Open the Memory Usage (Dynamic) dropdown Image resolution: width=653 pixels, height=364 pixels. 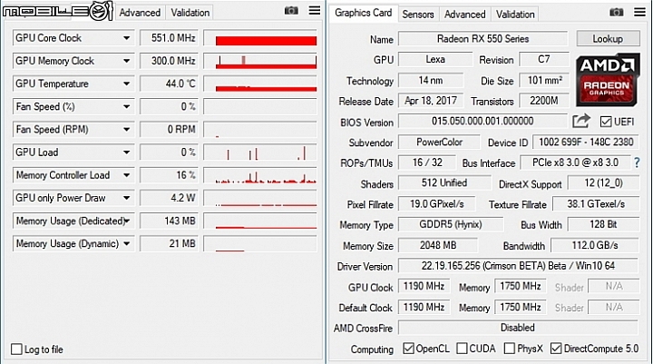[x=126, y=243]
